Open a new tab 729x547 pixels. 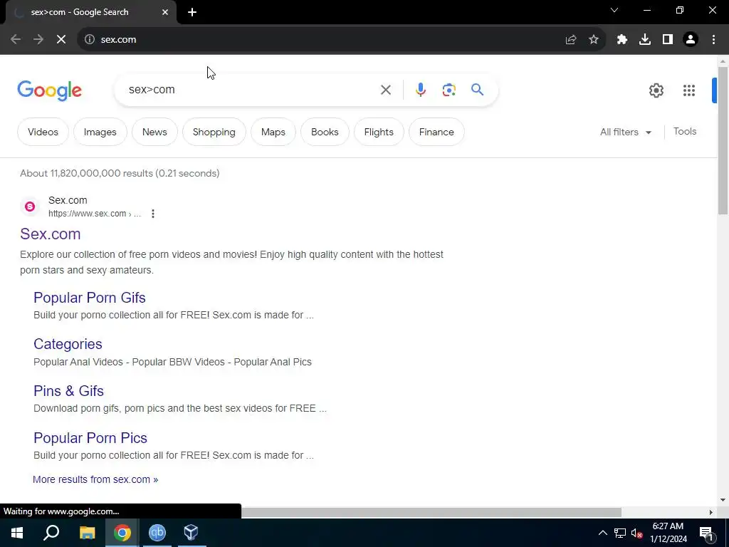click(x=192, y=13)
